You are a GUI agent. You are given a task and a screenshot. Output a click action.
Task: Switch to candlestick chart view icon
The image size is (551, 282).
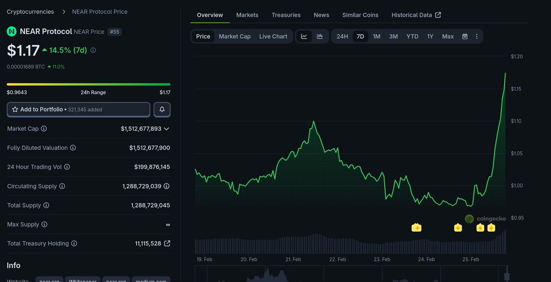pyautogui.click(x=320, y=36)
